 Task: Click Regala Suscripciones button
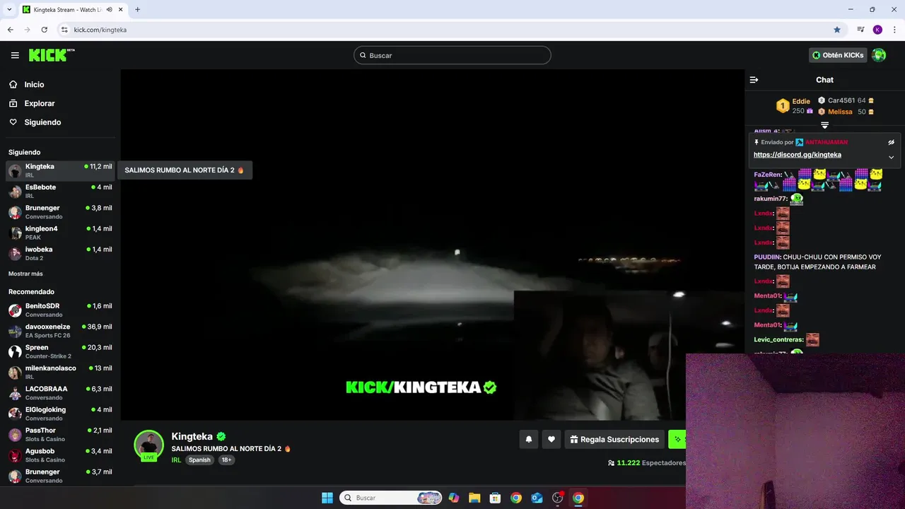[x=614, y=439]
